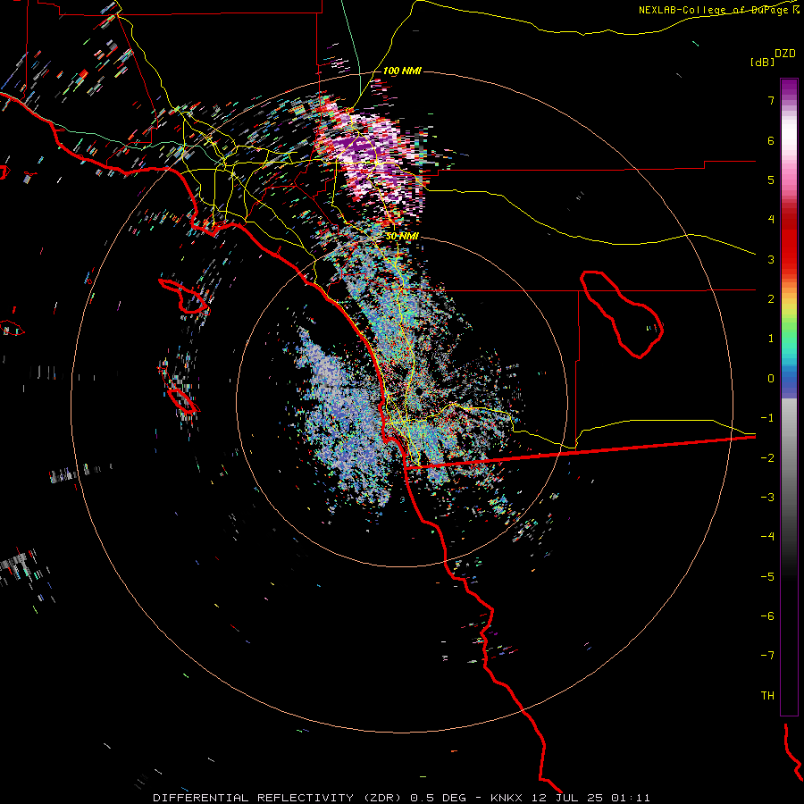Click the red segment of the colorbar
This screenshot has width=804, height=804.
coord(789,239)
